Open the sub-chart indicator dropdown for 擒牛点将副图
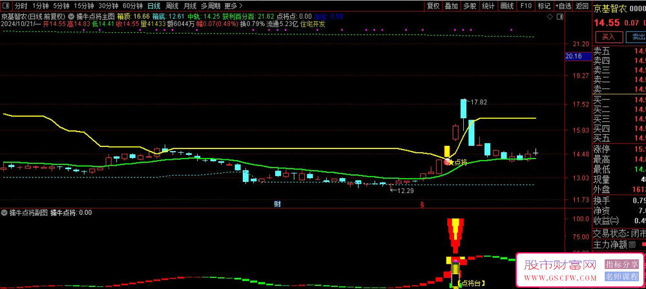The width and height of the screenshot is (646, 289). 5,213
